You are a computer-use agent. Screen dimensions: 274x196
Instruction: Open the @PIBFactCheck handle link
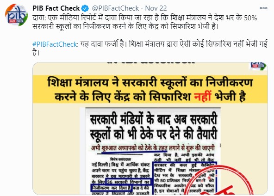click(115, 8)
